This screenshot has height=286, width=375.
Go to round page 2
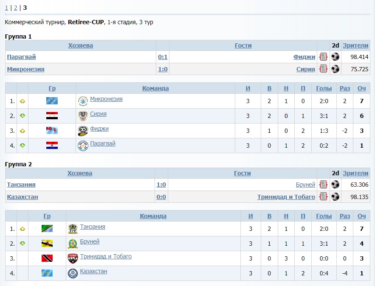pos(16,8)
